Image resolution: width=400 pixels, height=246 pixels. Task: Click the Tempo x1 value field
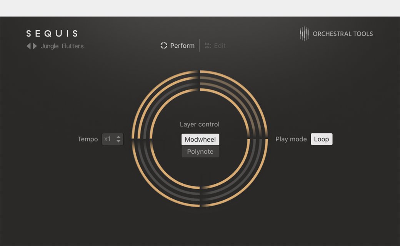point(112,139)
